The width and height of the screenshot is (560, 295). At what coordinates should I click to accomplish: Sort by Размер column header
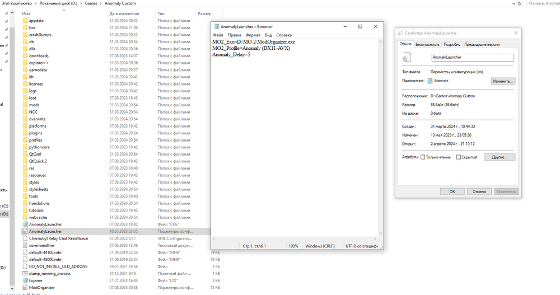[204, 13]
